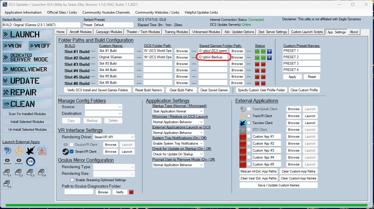The width and height of the screenshot is (374, 209).
Task: Switch to the Aircraft Modules tab
Action: point(81,32)
